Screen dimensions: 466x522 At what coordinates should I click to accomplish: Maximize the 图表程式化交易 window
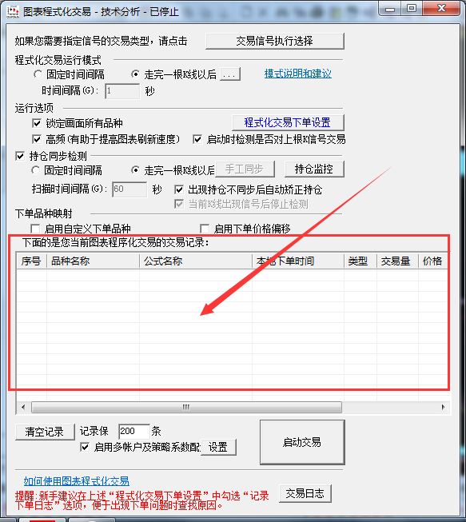412,8
